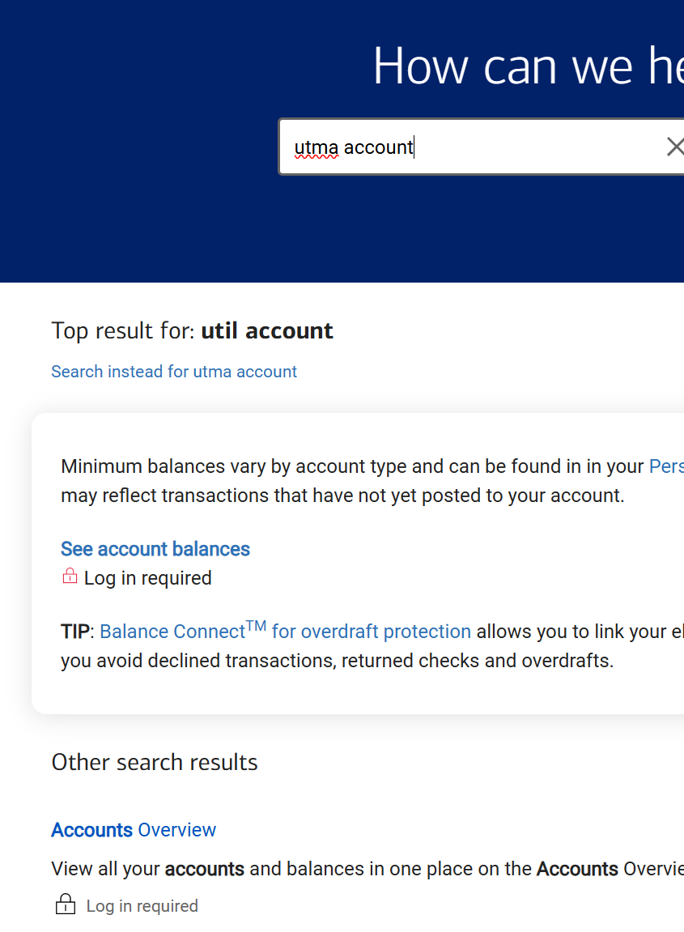Viewport: 684px width, 932px height.
Task: Click the gray 'Log in required' text
Action: pos(142,906)
